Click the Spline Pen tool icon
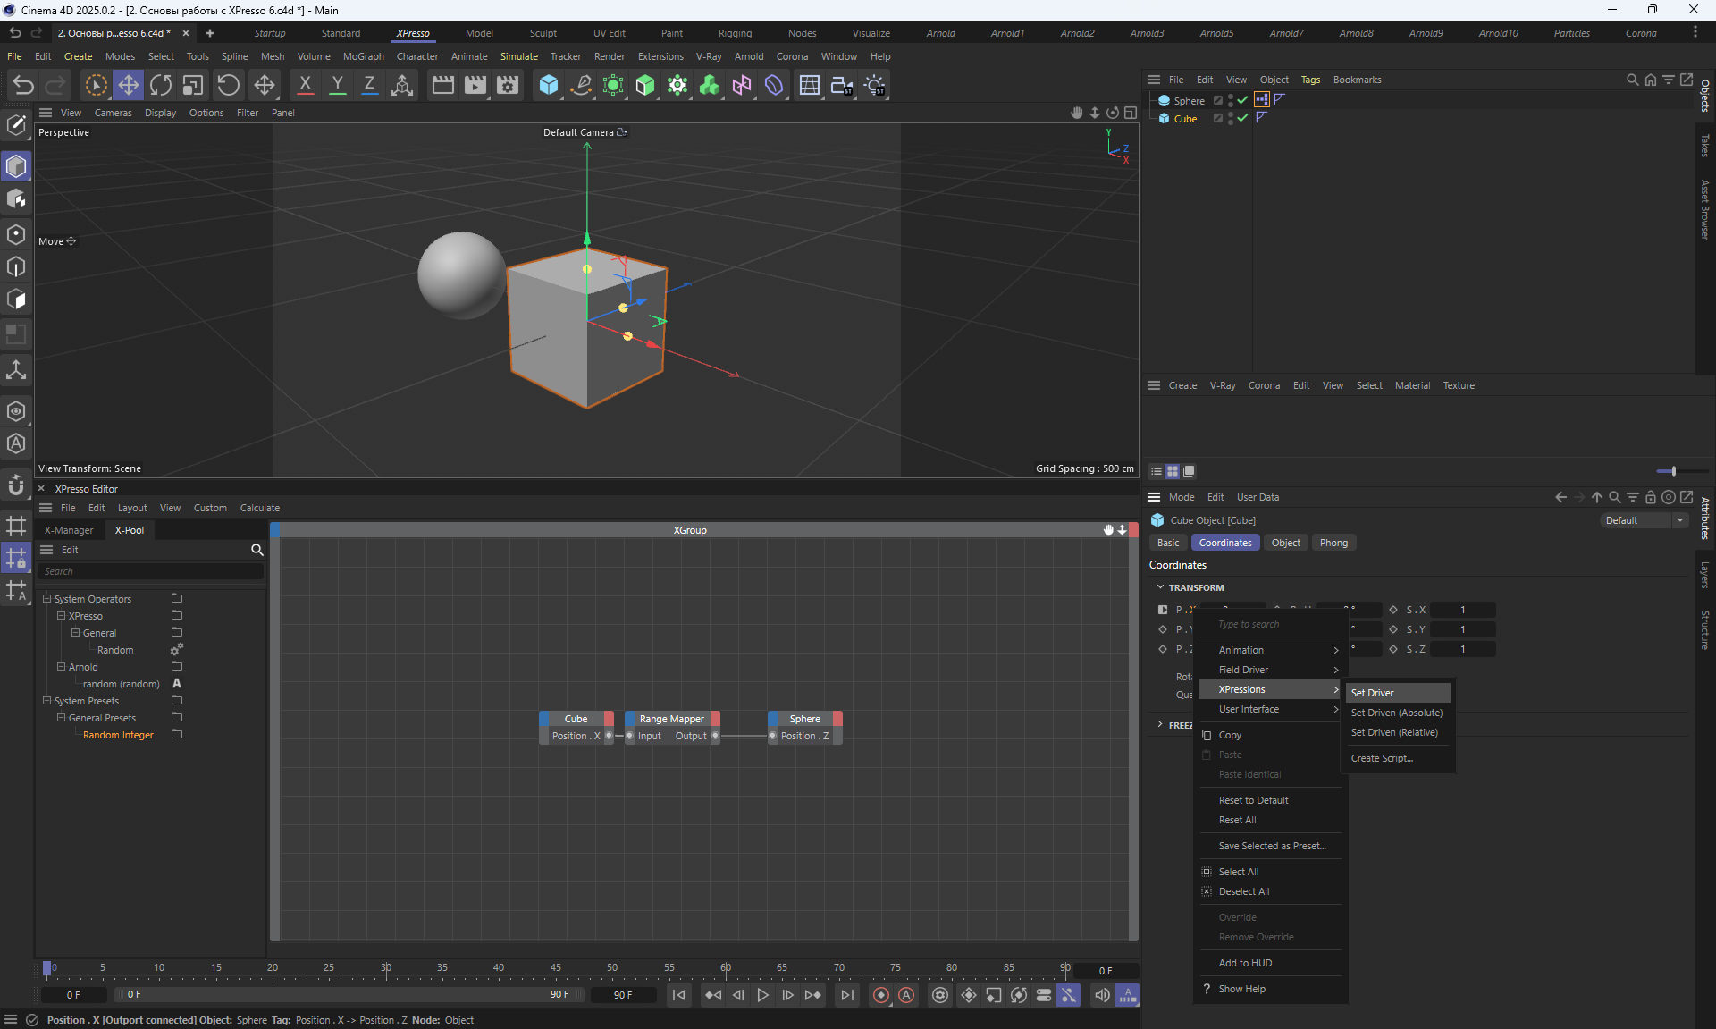 coord(581,85)
